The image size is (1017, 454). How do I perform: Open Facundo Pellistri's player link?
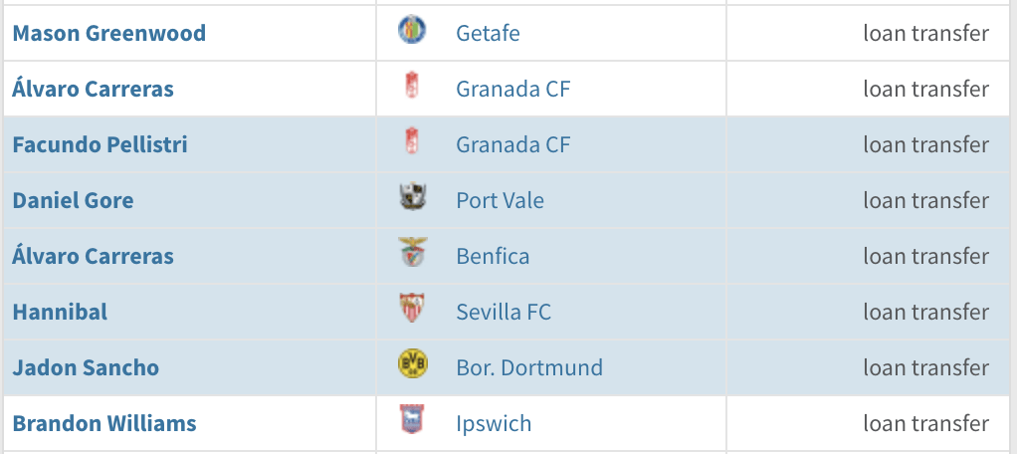101,144
